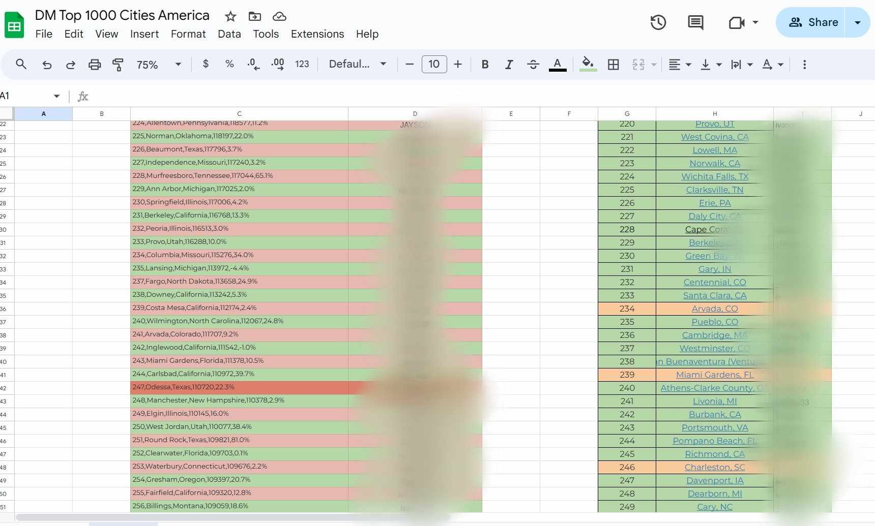
Task: Open the fill color picker
Action: (x=588, y=64)
